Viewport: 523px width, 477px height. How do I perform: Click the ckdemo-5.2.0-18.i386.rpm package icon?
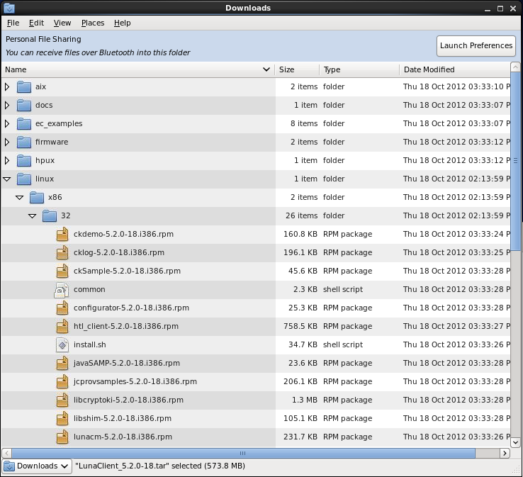point(63,234)
